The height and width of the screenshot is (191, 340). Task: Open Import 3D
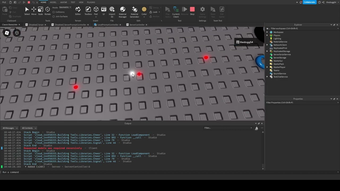[112, 12]
